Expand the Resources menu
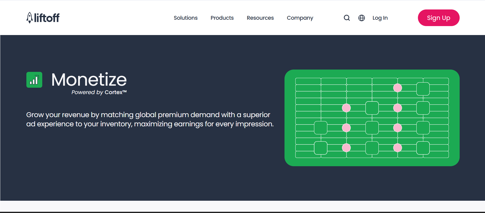 click(x=260, y=18)
